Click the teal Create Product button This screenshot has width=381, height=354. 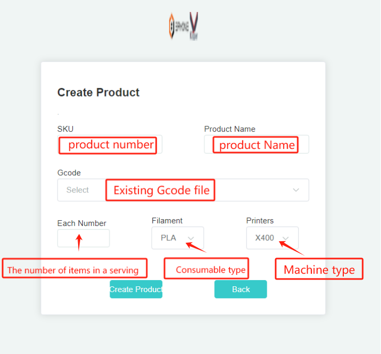pos(136,289)
